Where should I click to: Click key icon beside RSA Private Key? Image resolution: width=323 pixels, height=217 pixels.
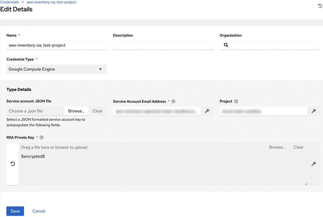[314, 164]
